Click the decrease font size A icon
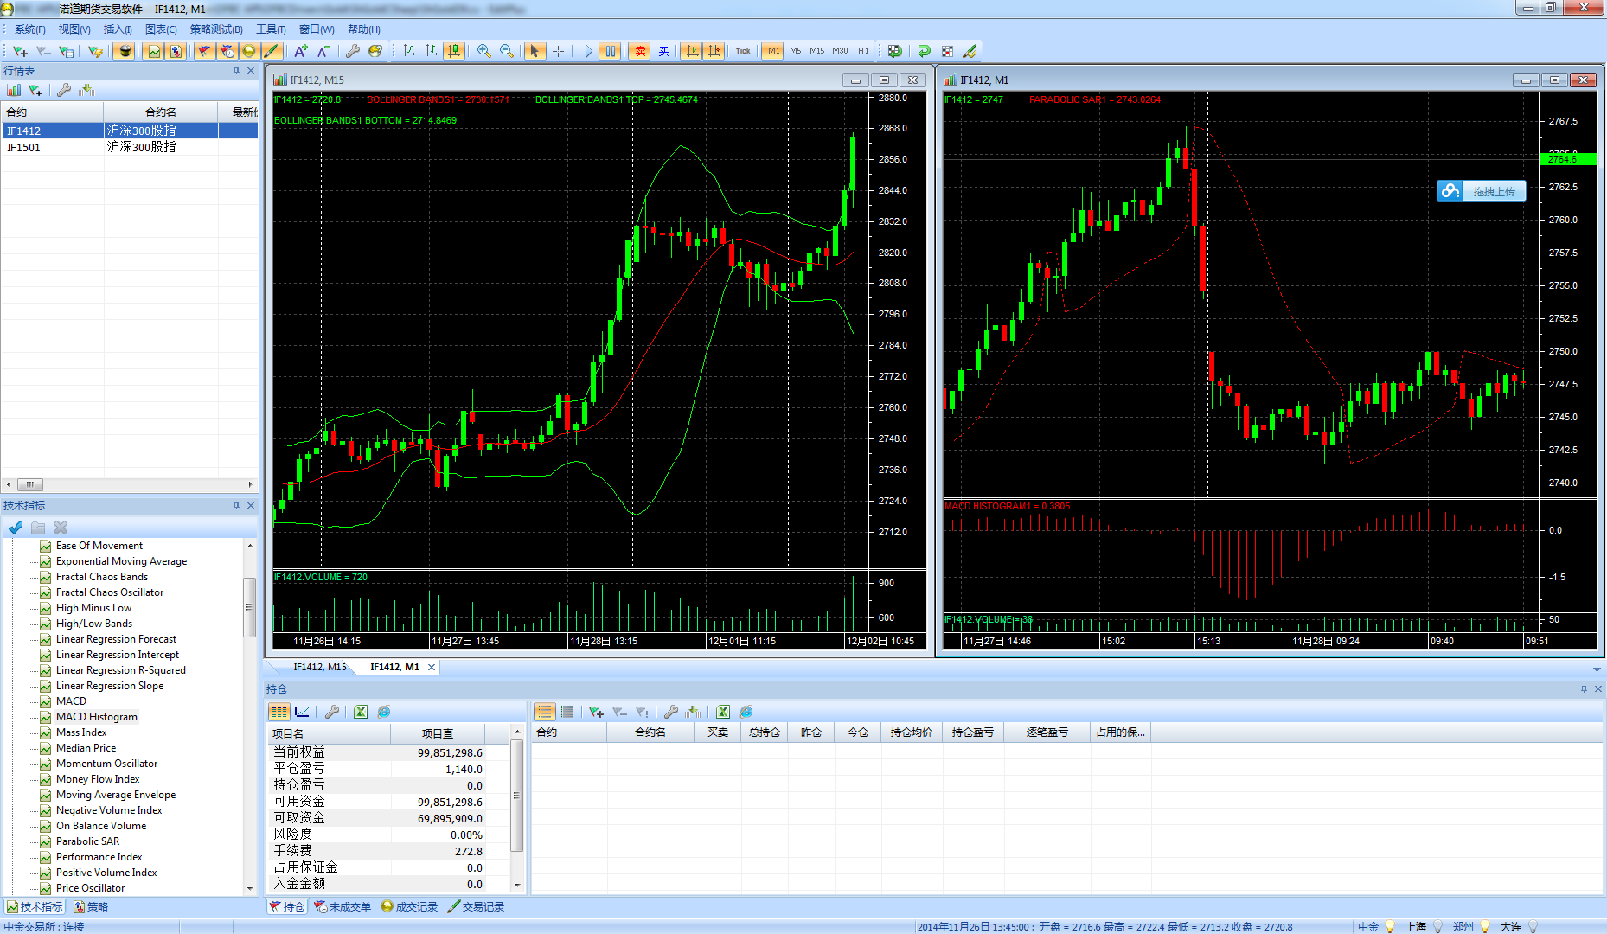The width and height of the screenshot is (1607, 934). pos(323,51)
